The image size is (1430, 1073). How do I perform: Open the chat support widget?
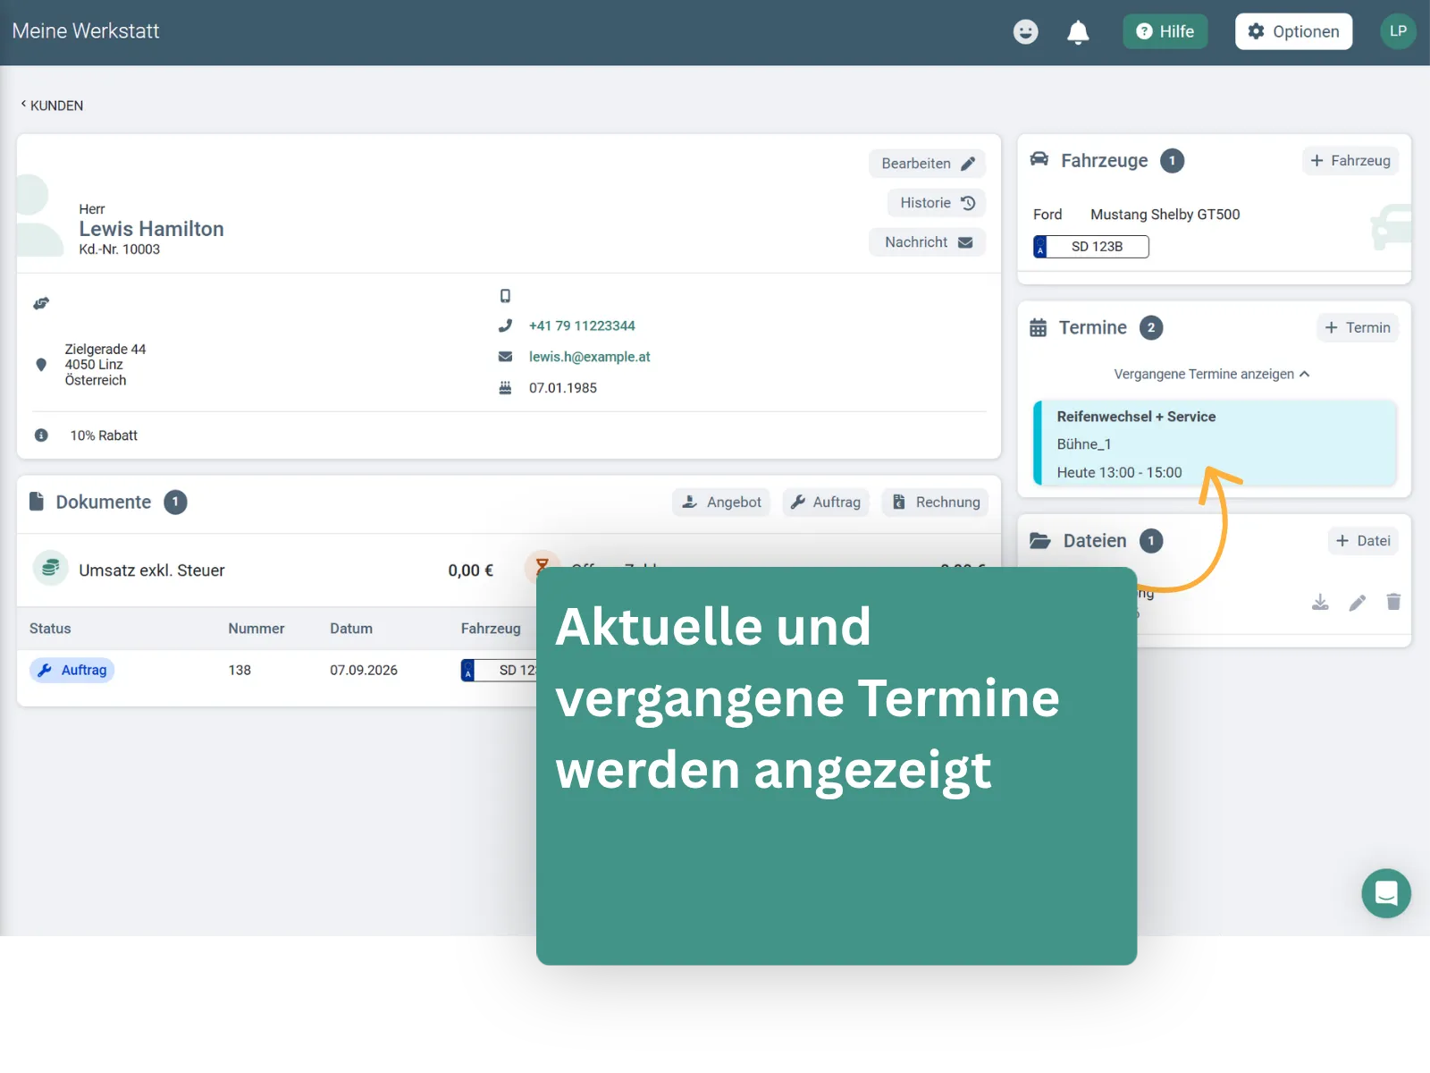1386,893
